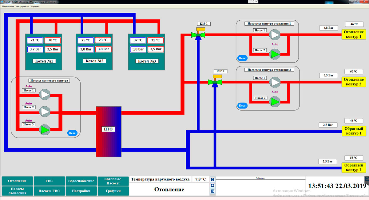Viewport: 369px width, 200px height.
Task: Click heating circuit 2 pump Насос 1 symbol
Action: [275, 82]
